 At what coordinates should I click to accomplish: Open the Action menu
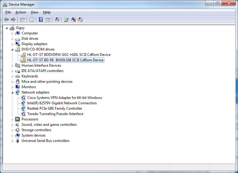pyautogui.click(x=21, y=12)
